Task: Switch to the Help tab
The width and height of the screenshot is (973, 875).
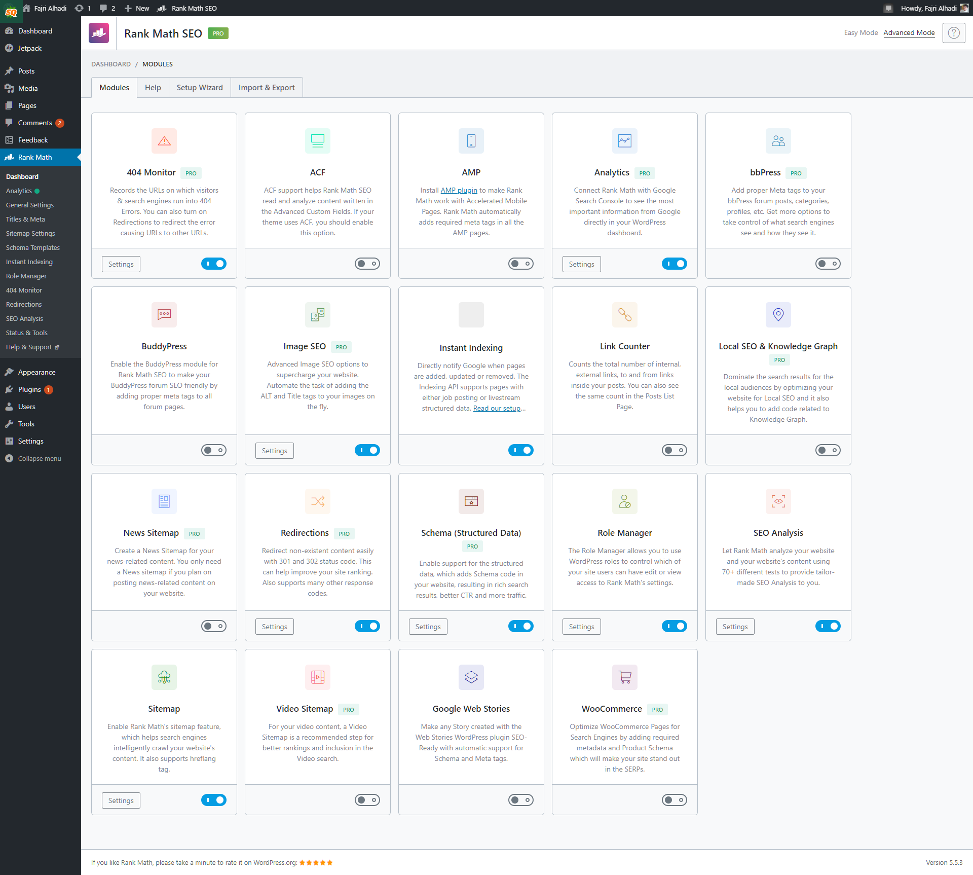Action: 153,87
